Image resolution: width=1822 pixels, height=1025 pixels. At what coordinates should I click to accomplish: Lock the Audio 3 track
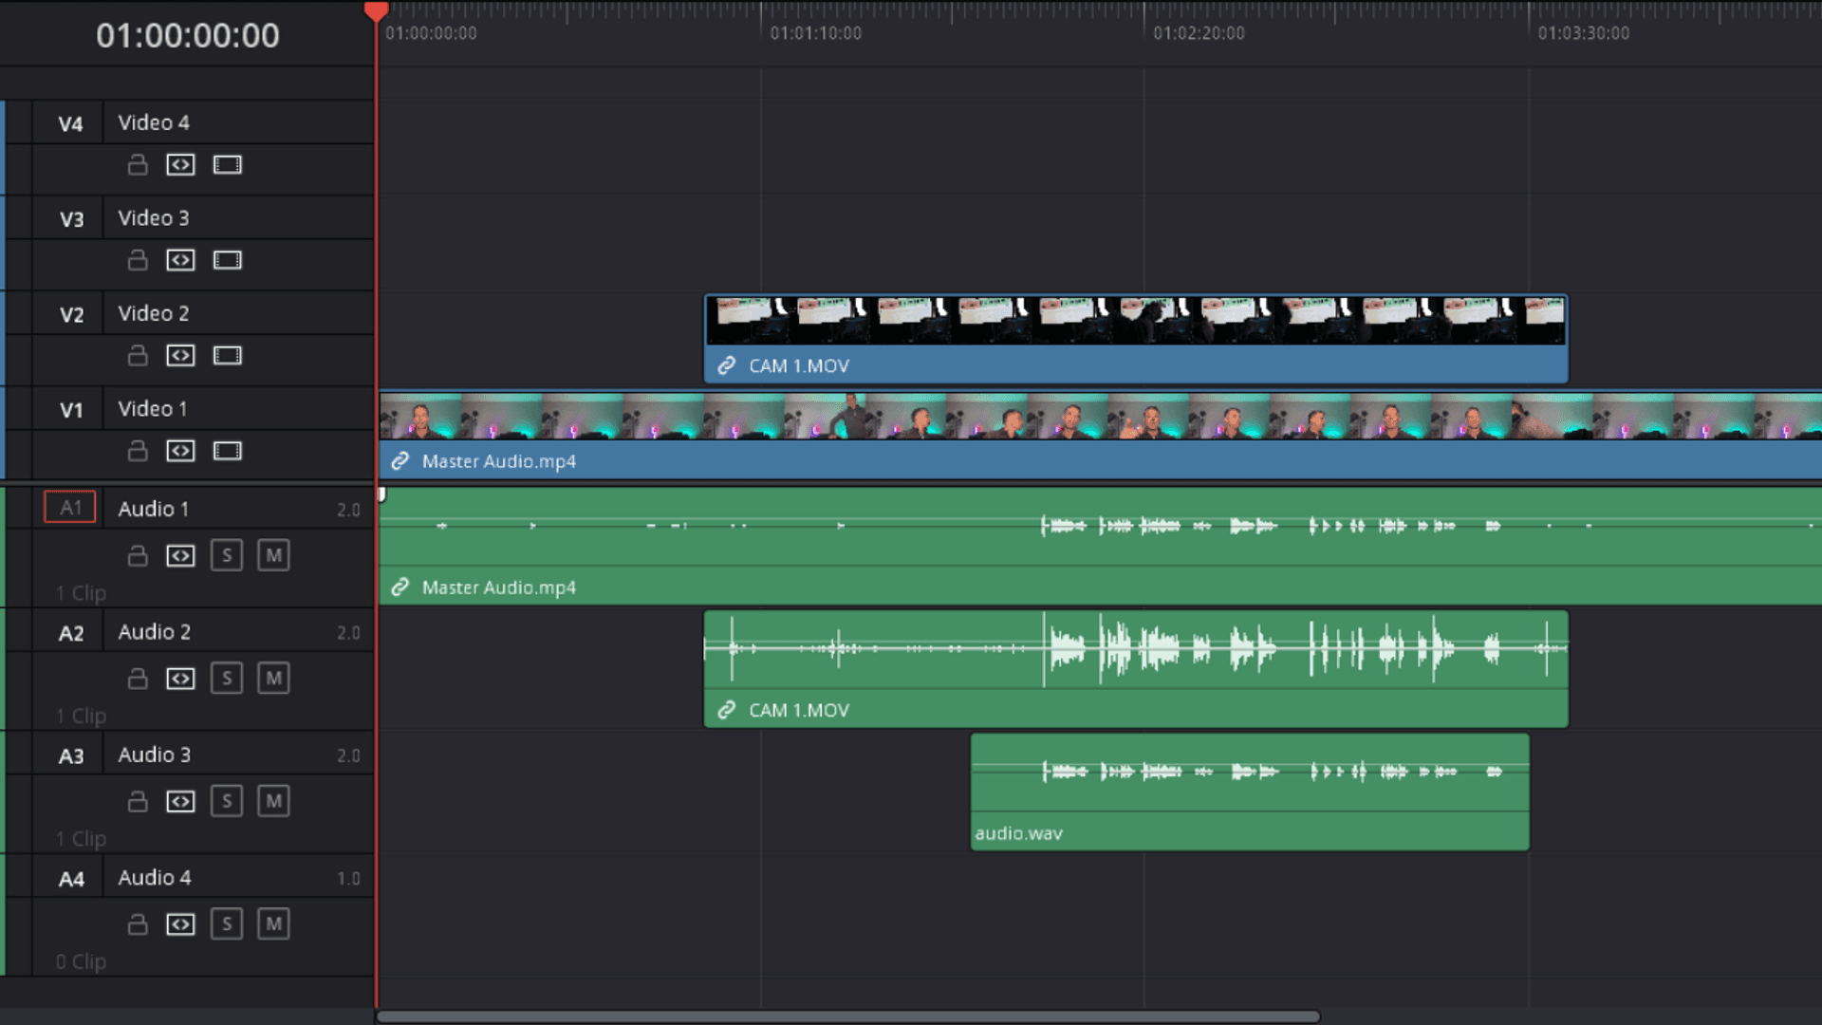click(x=138, y=802)
